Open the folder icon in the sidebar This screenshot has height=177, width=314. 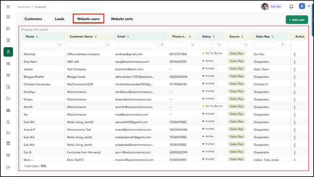[x=8, y=99]
